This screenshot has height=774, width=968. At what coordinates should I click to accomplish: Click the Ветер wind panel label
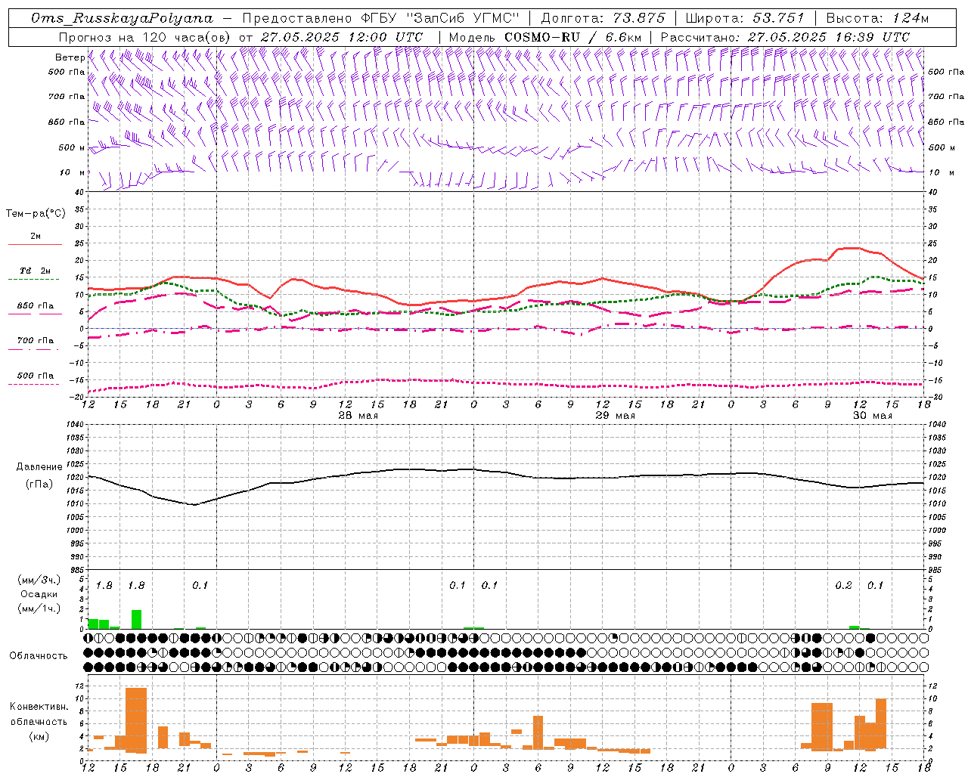pos(70,57)
